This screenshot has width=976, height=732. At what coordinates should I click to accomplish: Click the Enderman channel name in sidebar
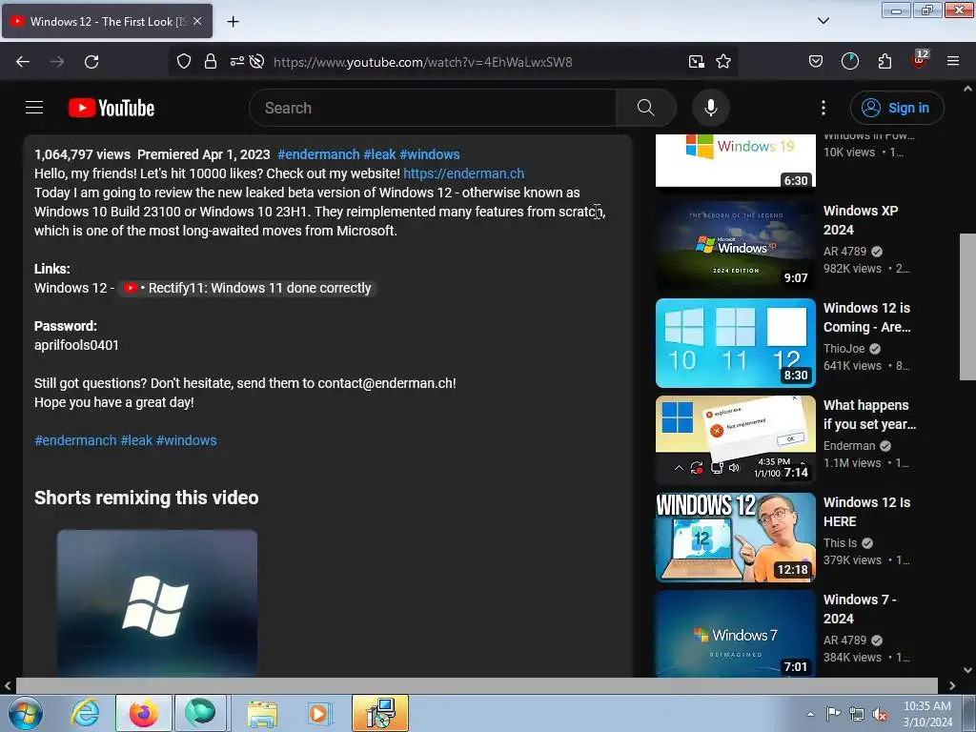point(849,446)
